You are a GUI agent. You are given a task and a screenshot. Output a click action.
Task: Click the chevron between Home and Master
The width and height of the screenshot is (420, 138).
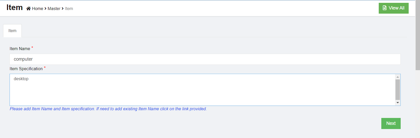click(45, 8)
